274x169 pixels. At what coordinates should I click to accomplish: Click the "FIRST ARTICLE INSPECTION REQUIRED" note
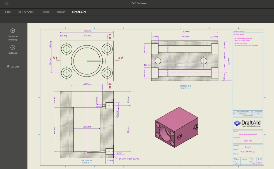pos(246,45)
